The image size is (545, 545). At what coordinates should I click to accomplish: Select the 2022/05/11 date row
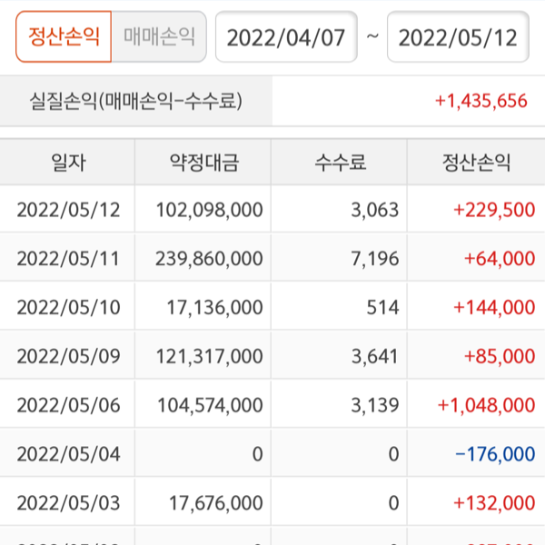(x=68, y=259)
